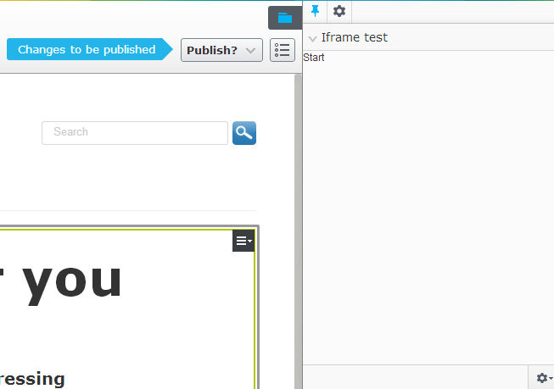Toggle the assets pane folder icon
This screenshot has width=554, height=389.
(x=284, y=18)
